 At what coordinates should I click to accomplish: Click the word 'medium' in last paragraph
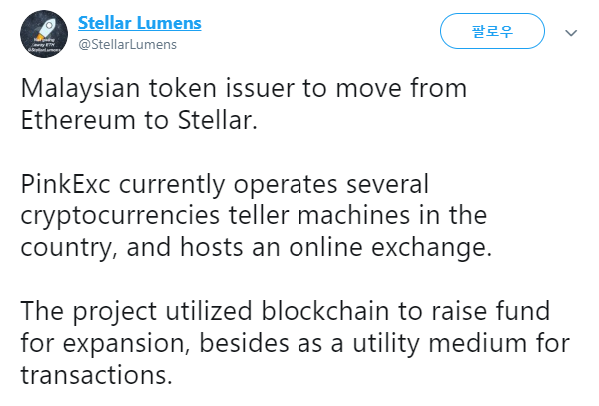coord(477,343)
